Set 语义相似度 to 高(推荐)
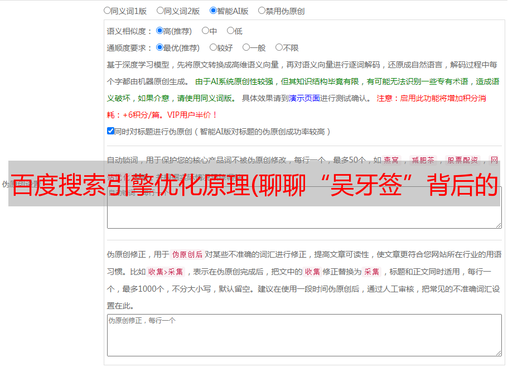The width and height of the screenshot is (508, 367). tap(159, 31)
